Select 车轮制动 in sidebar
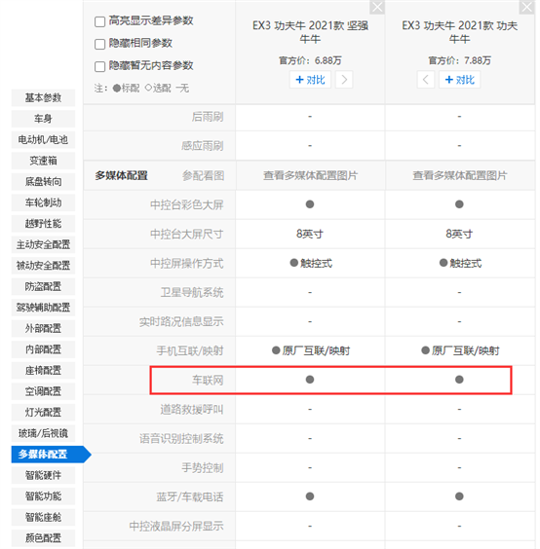Screen dimensions: 540x549 tap(43, 202)
